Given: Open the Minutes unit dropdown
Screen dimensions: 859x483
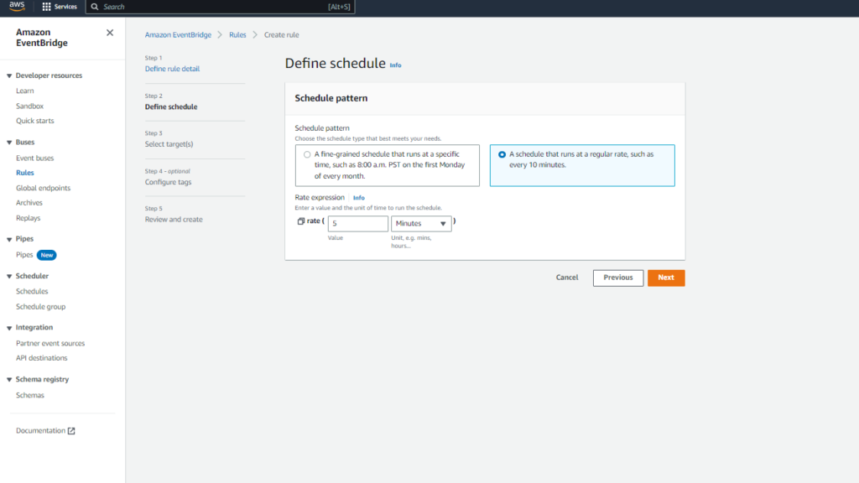Looking at the screenshot, I should click(421, 223).
